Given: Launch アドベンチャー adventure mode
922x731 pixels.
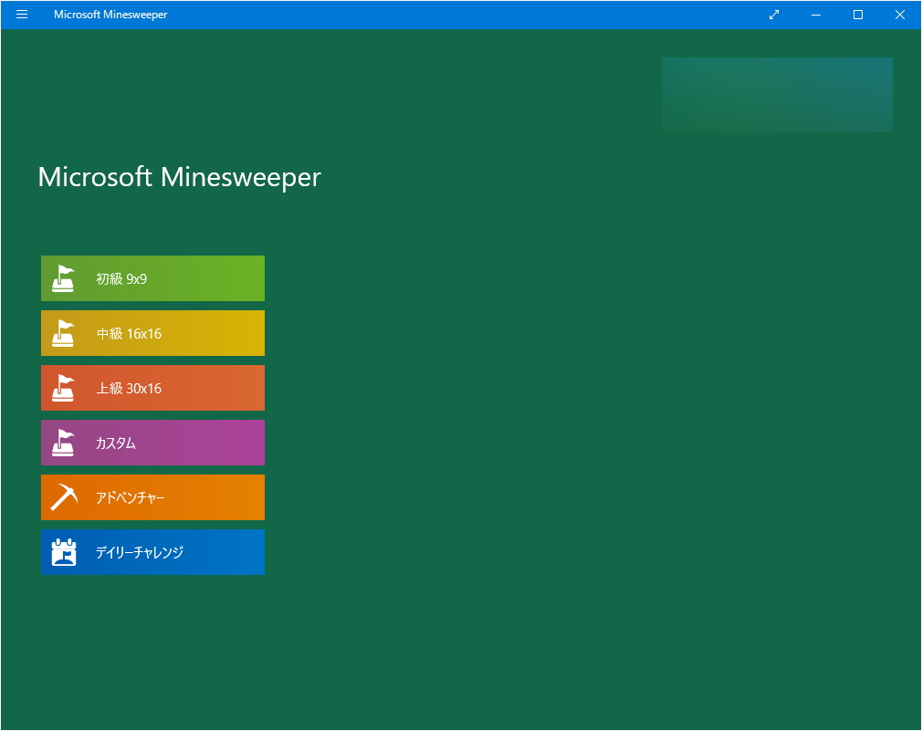Looking at the screenshot, I should (152, 496).
